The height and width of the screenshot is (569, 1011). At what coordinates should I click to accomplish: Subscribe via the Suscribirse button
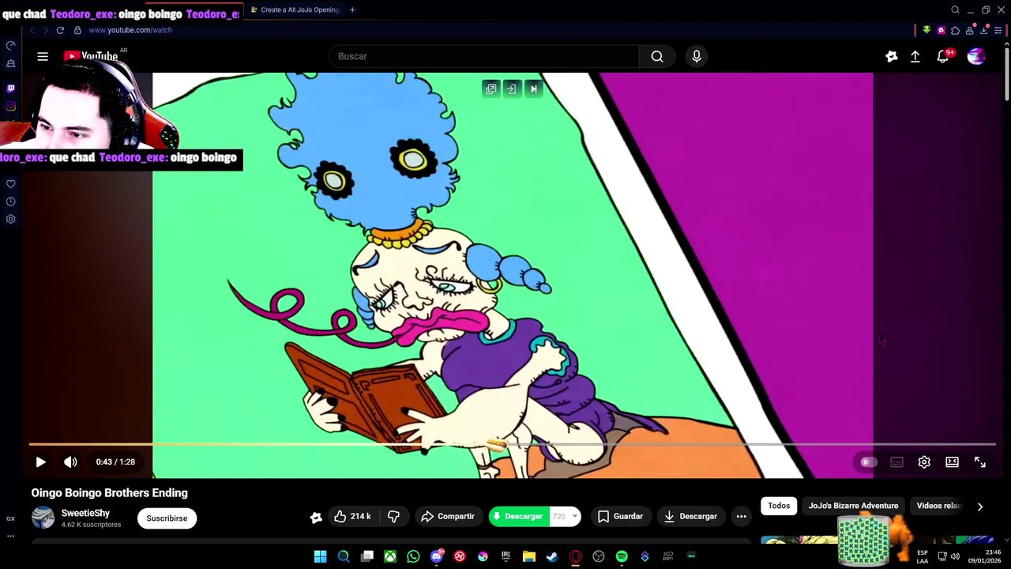pos(167,518)
